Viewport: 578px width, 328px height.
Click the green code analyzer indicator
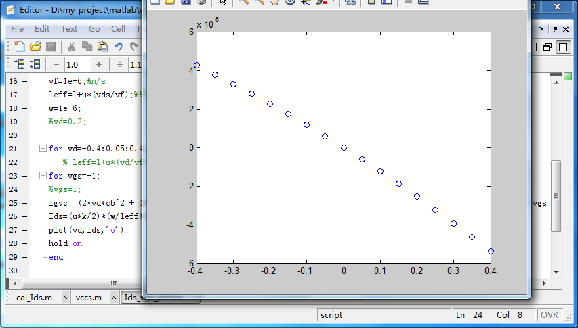[568, 76]
